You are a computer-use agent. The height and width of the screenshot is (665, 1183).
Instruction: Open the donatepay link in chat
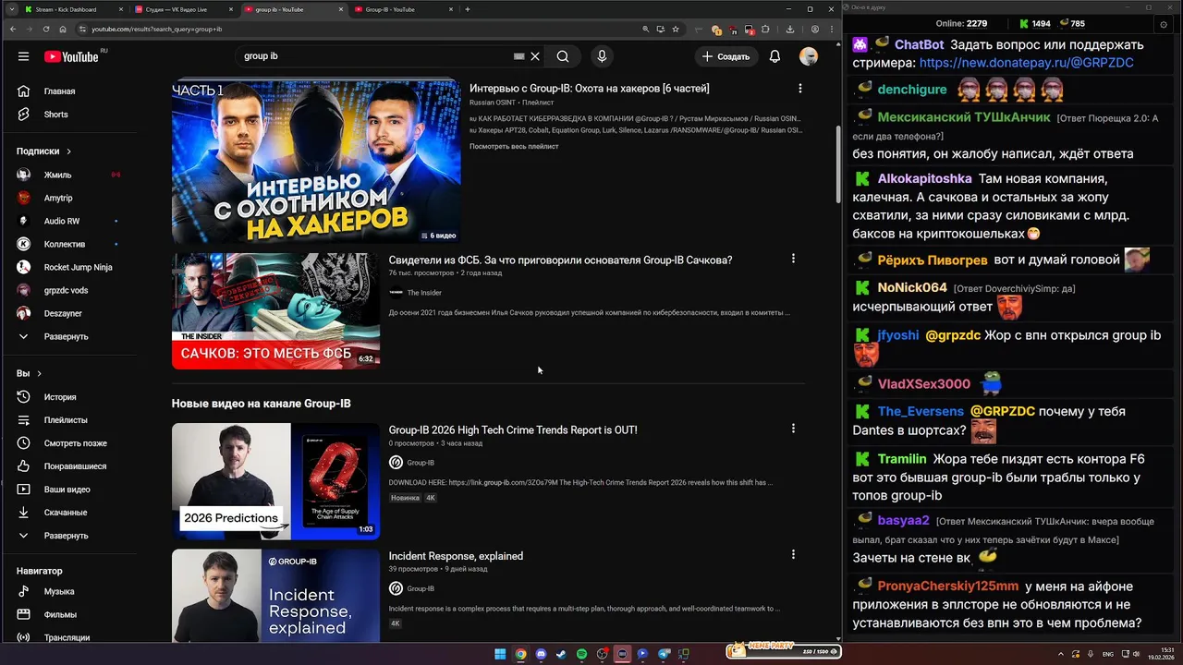click(1026, 63)
